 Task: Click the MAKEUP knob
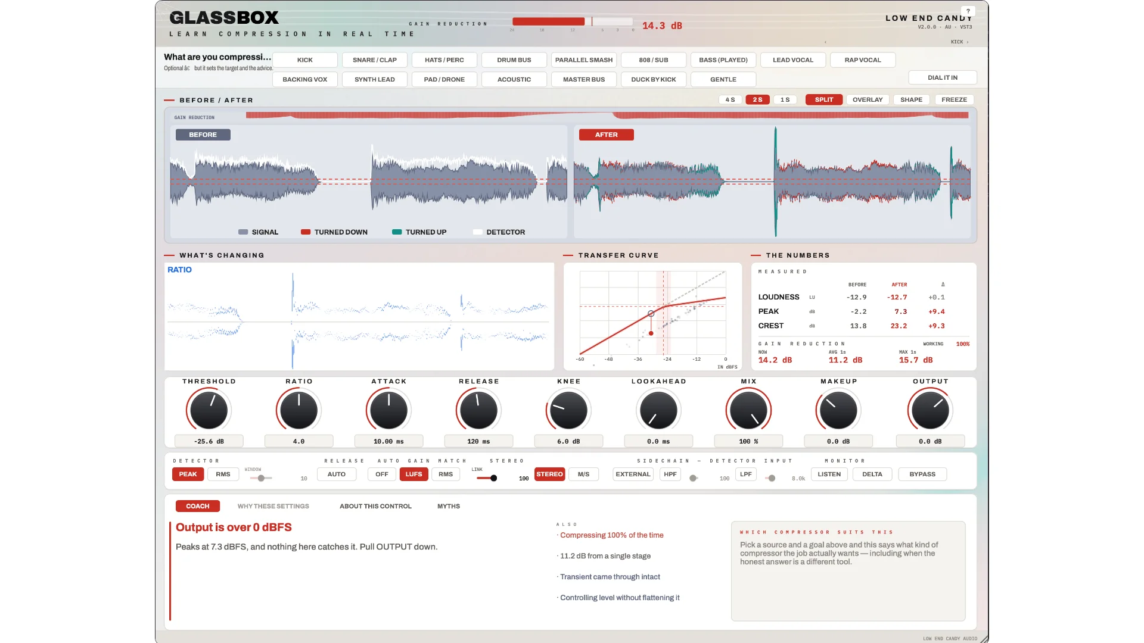click(839, 410)
